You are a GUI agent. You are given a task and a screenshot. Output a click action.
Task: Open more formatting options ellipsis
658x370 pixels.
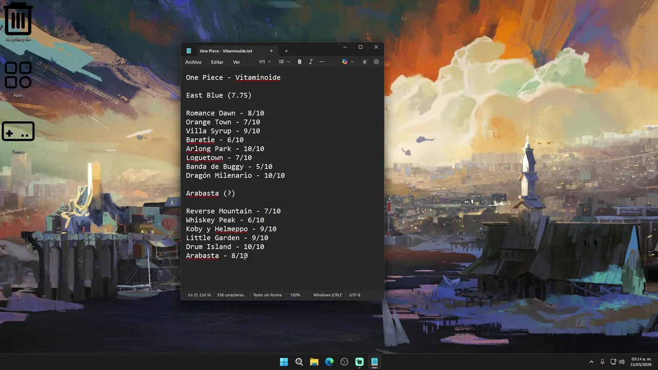tap(322, 62)
